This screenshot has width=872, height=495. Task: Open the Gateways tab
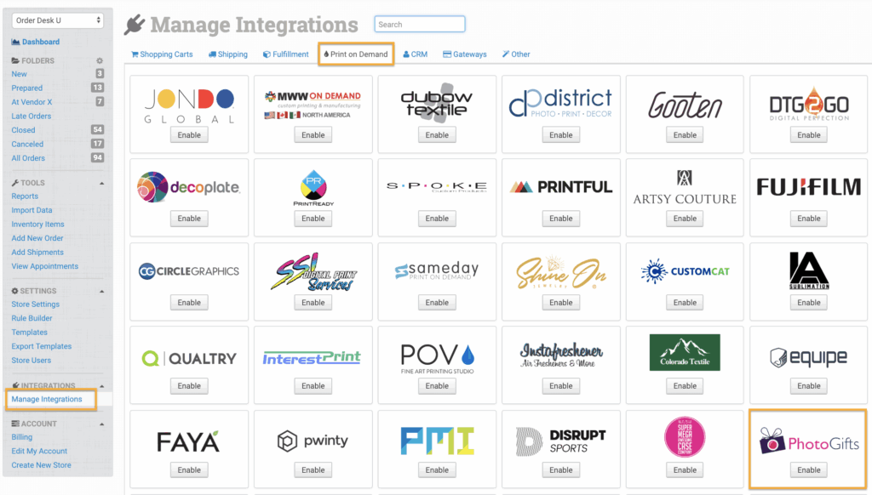(x=464, y=54)
